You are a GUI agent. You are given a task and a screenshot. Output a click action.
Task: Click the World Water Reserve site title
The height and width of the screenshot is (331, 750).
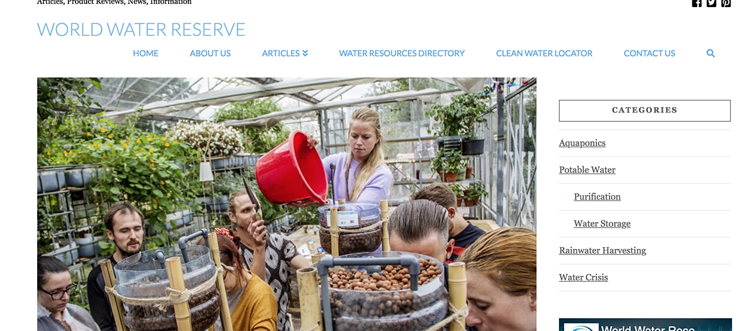[141, 29]
